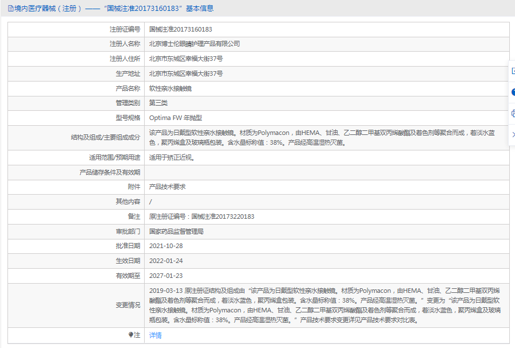Click the approving department 国家药品监督管理局
The height and width of the screenshot is (348, 515).
(176, 231)
